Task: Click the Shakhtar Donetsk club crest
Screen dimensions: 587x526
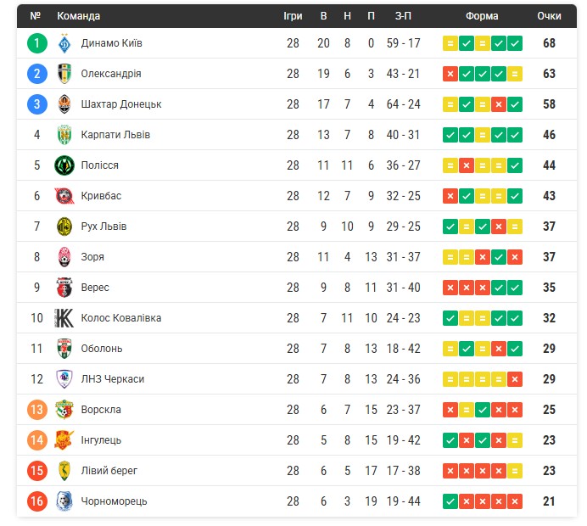Action: tap(64, 104)
